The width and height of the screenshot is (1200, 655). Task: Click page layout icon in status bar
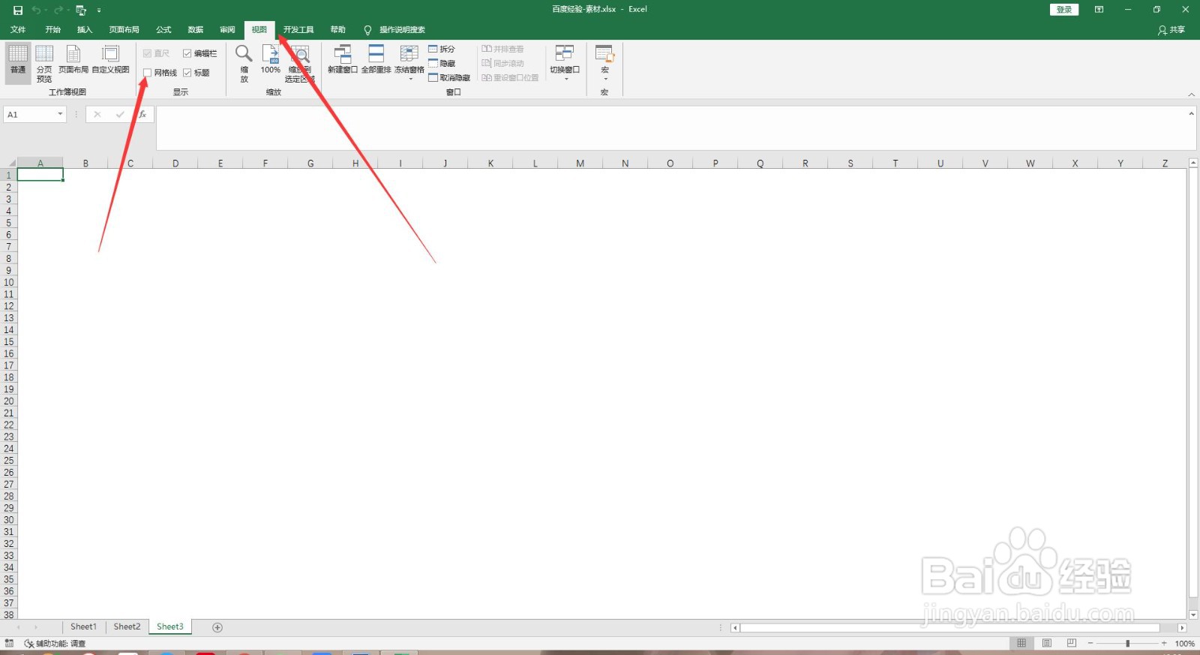coord(1047,643)
